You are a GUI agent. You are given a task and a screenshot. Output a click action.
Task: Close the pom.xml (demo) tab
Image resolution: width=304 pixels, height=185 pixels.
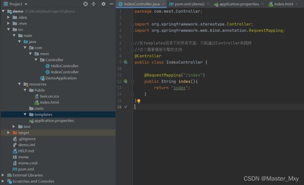point(208,4)
